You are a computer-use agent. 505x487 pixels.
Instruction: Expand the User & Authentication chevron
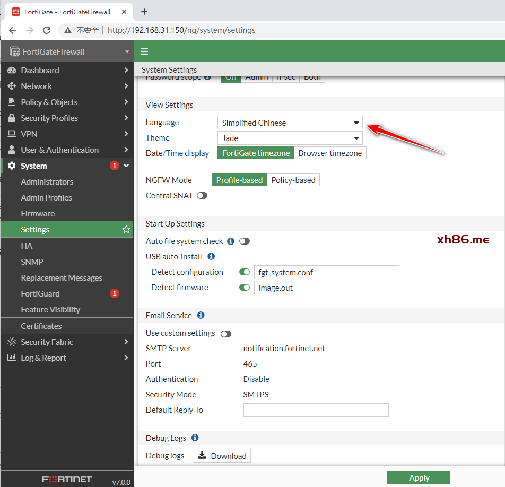click(126, 150)
